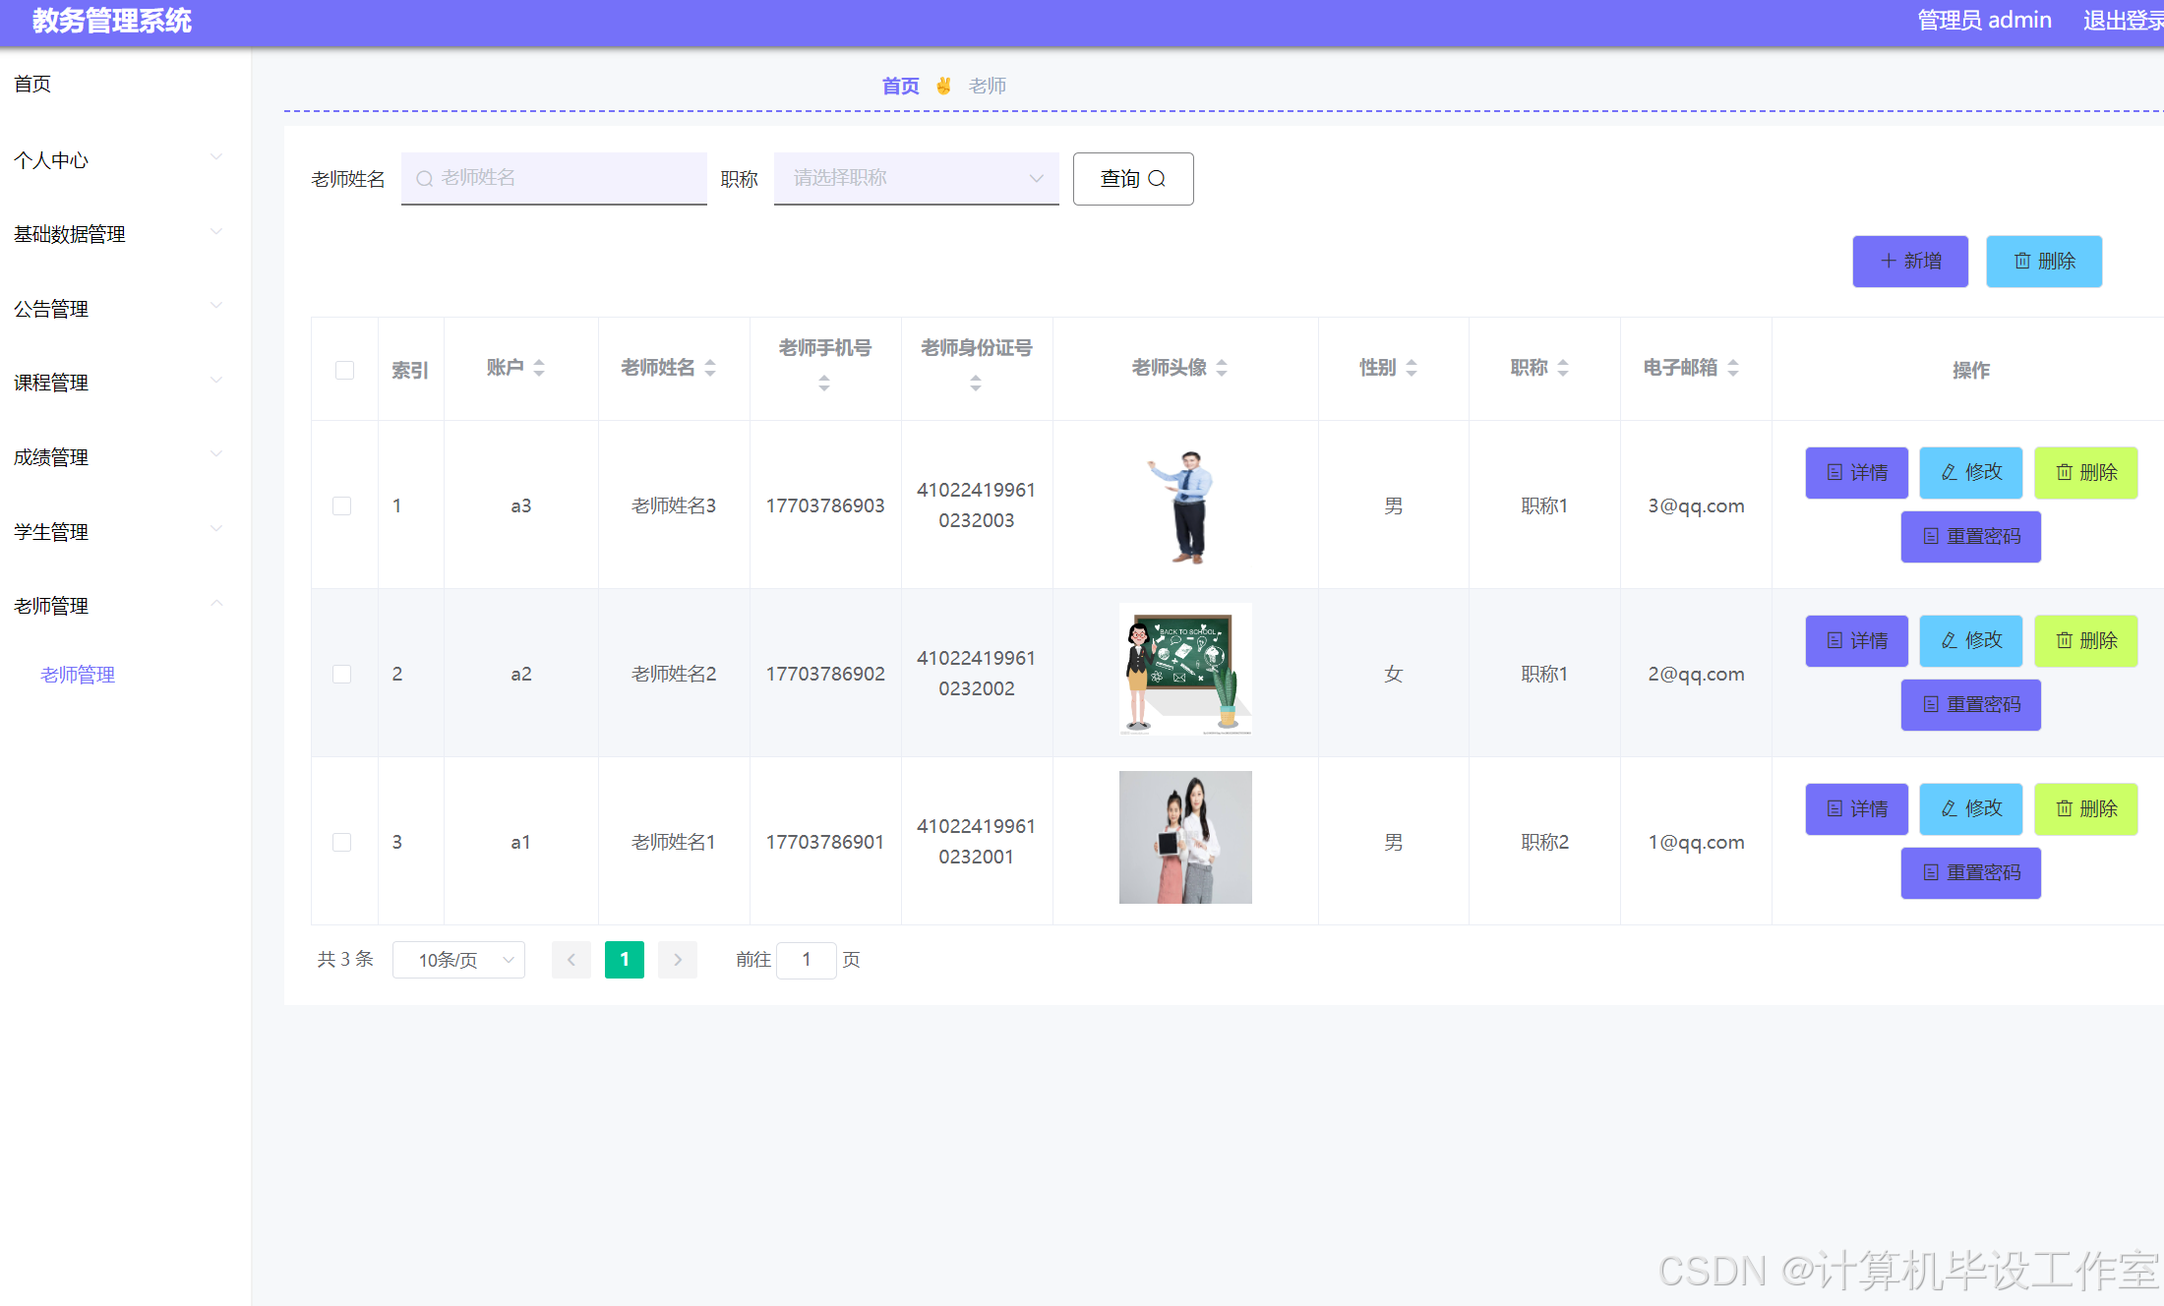The height and width of the screenshot is (1306, 2164).
Task: Click the trash icon on the top 删除 button
Action: 2022,261
